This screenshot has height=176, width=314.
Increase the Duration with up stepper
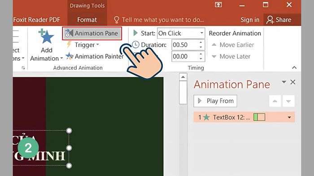[201, 42]
